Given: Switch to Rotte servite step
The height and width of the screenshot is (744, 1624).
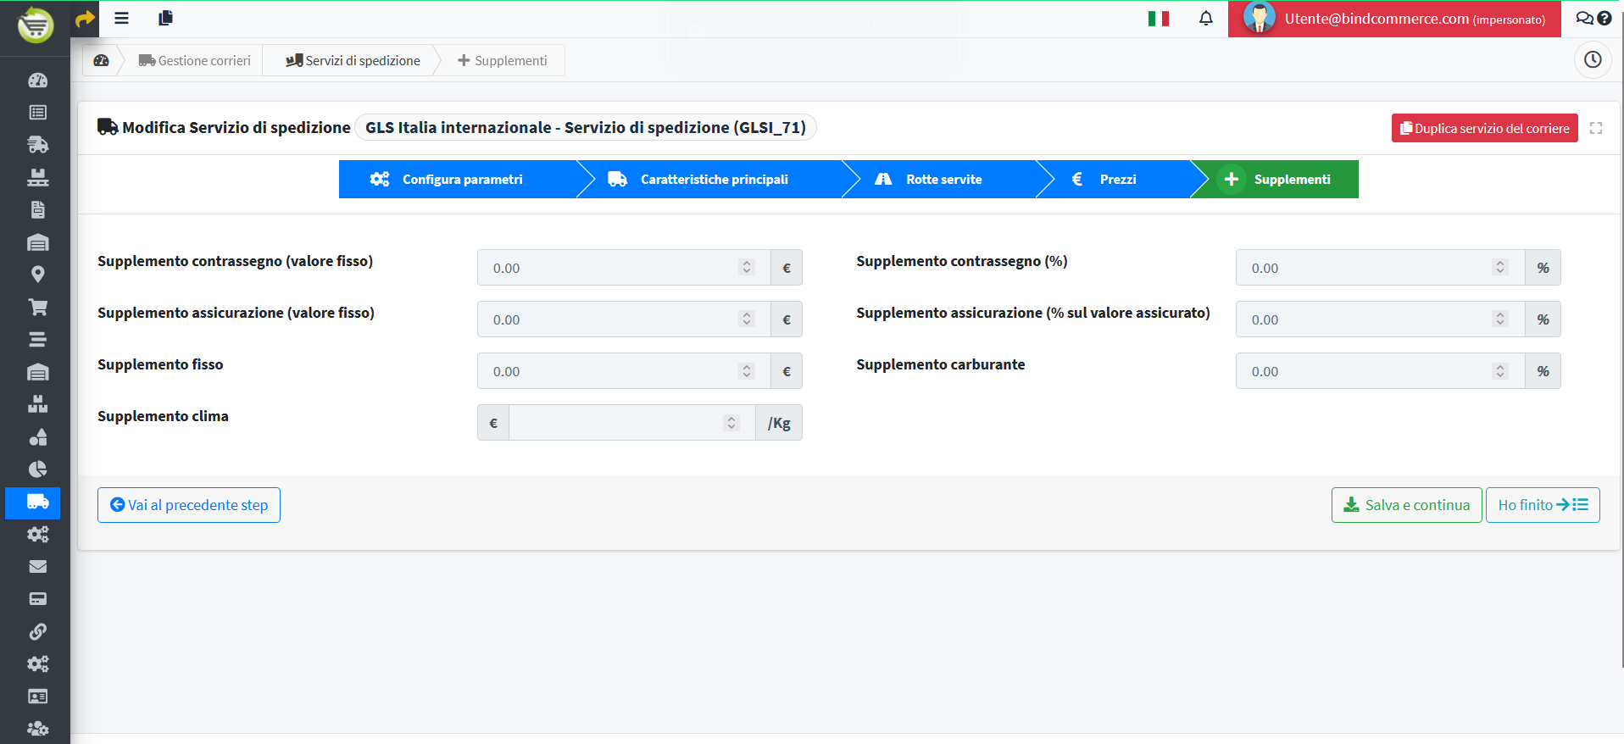Looking at the screenshot, I should pos(943,180).
